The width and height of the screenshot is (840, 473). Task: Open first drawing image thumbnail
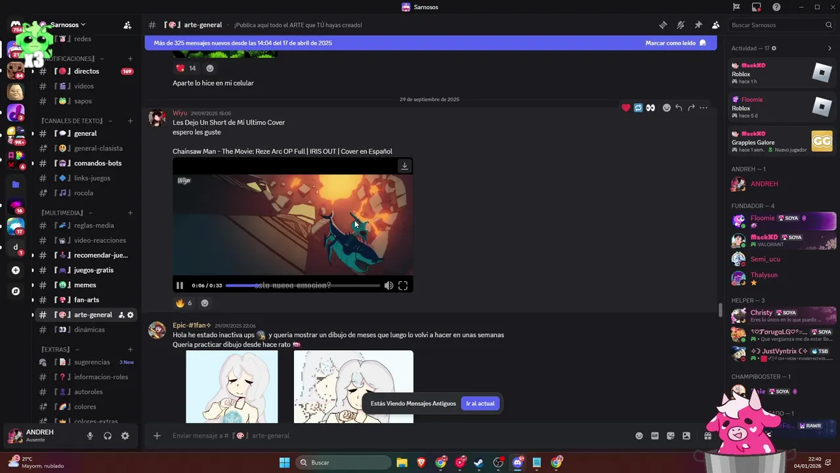232,387
